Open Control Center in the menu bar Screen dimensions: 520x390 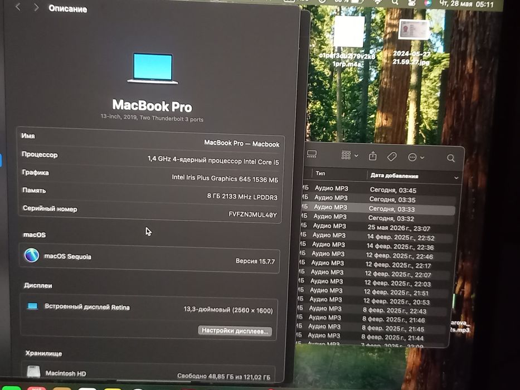412,2
